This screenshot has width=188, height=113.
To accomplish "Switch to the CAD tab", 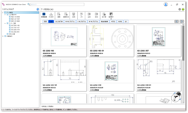I will [51, 22].
